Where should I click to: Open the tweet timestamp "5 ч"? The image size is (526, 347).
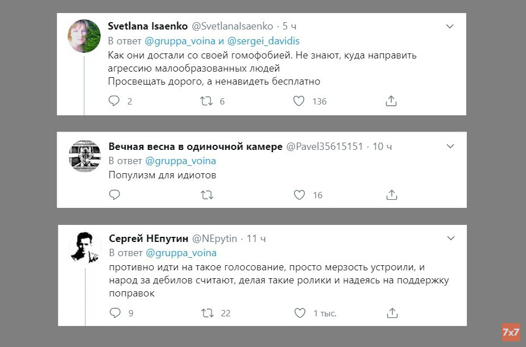[289, 26]
